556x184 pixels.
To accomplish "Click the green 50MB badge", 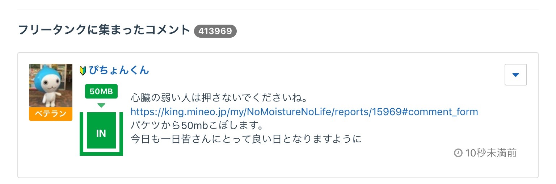I will (x=101, y=91).
